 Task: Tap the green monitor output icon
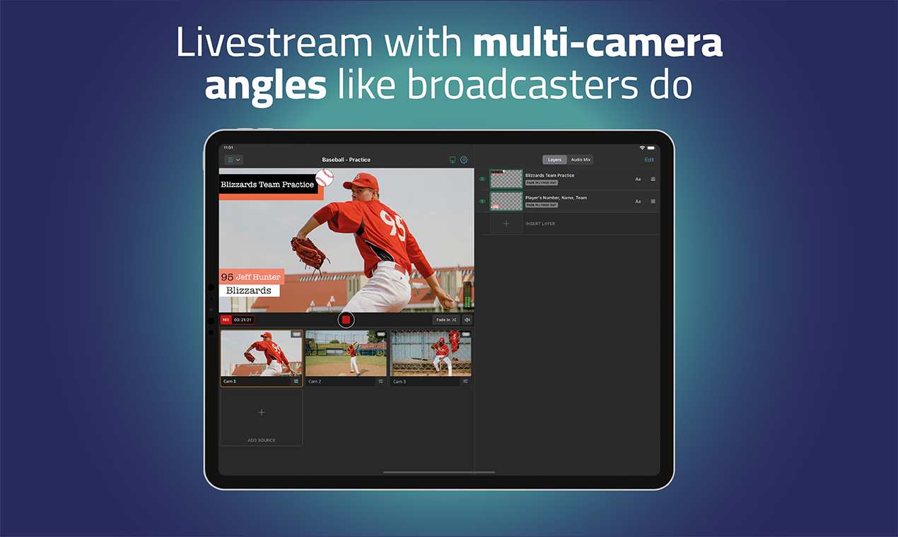(x=453, y=160)
